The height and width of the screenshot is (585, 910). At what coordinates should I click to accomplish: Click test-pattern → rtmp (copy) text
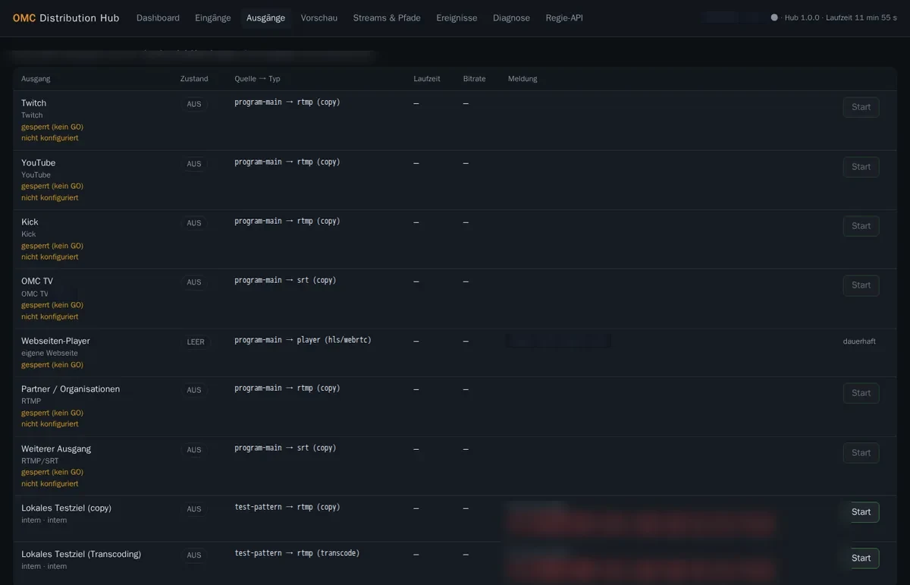(287, 507)
